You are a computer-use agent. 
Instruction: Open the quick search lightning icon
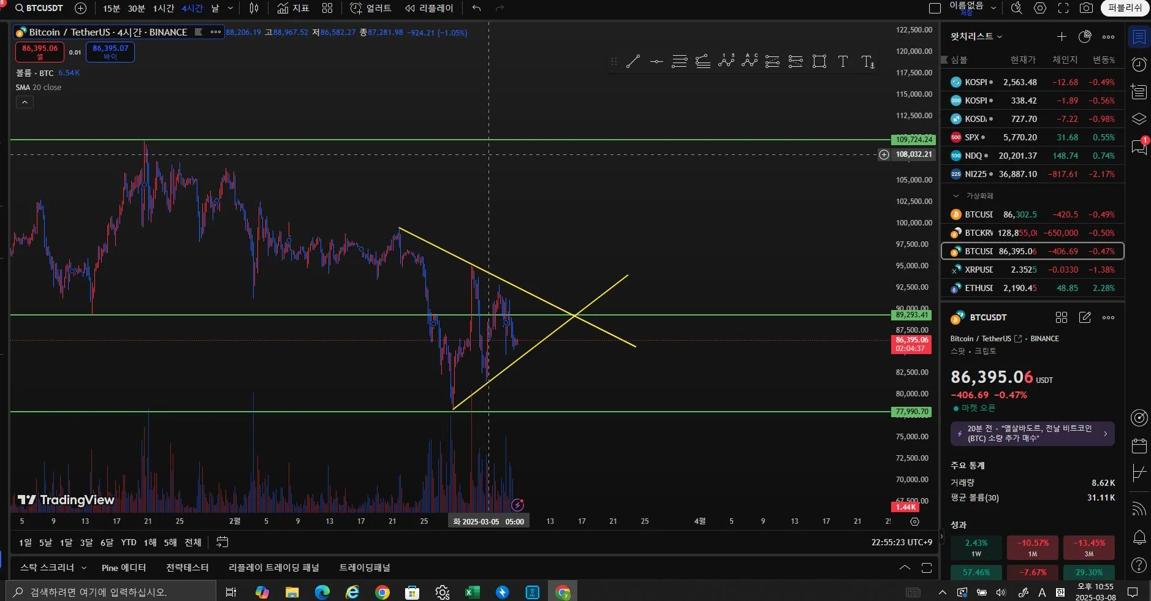tap(1017, 8)
